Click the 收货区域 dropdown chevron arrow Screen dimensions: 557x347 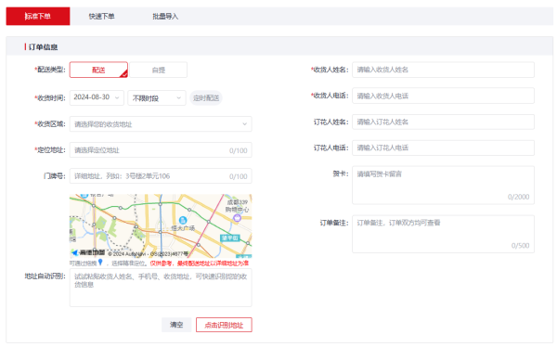click(x=244, y=124)
